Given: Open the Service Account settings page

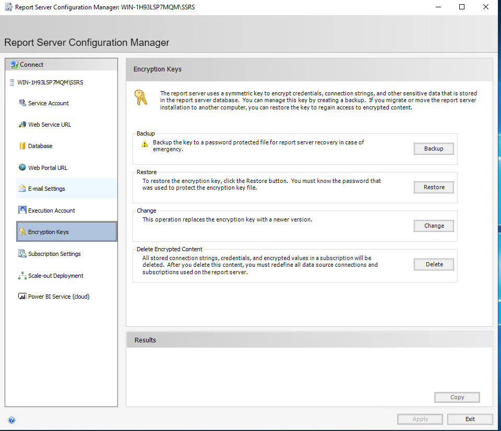Looking at the screenshot, I should tap(47, 103).
